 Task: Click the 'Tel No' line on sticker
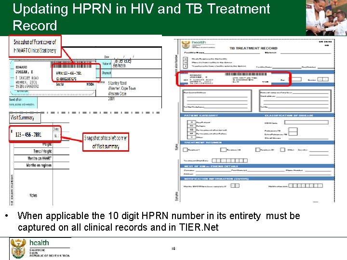point(27,87)
